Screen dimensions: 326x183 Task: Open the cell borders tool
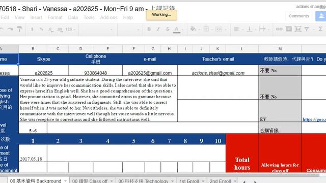click(206, 29)
